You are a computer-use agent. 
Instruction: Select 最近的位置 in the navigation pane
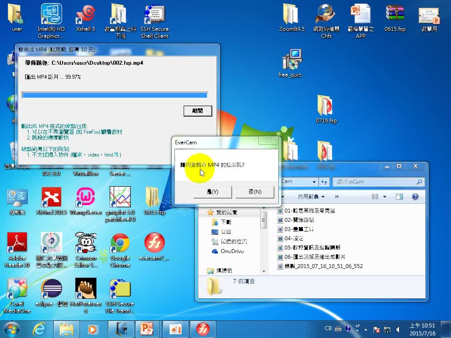(x=233, y=242)
